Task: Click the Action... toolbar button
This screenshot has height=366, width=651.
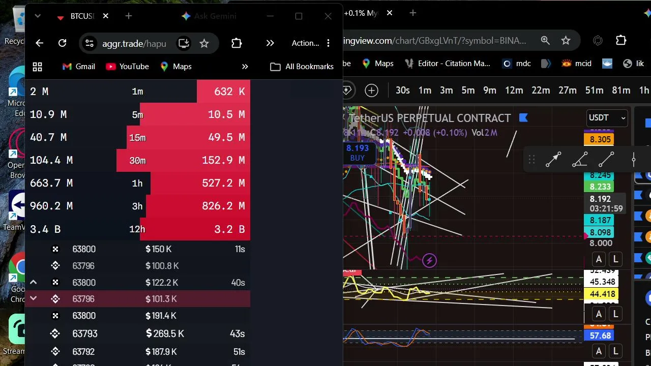Action: [305, 43]
